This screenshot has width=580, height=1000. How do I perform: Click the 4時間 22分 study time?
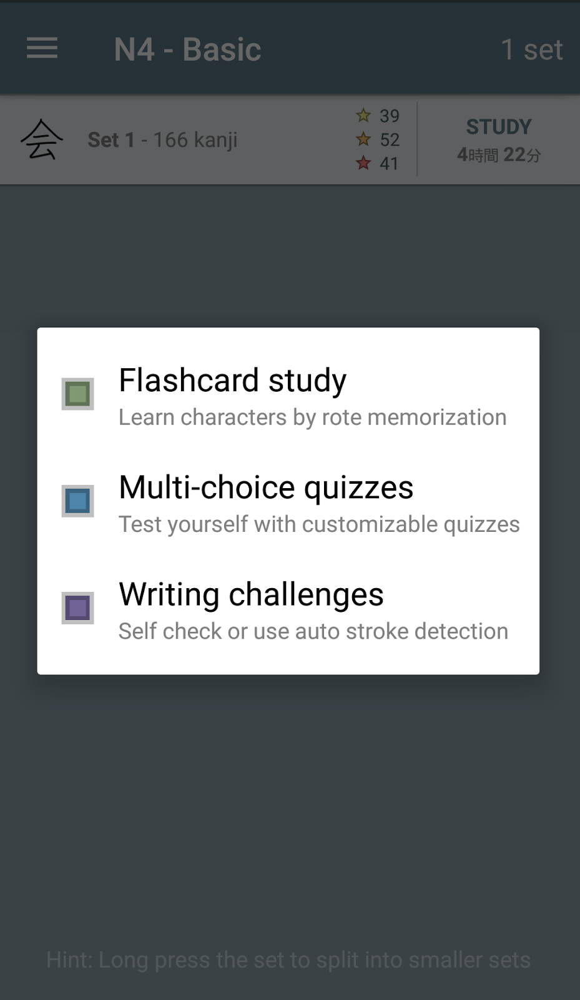click(x=498, y=154)
